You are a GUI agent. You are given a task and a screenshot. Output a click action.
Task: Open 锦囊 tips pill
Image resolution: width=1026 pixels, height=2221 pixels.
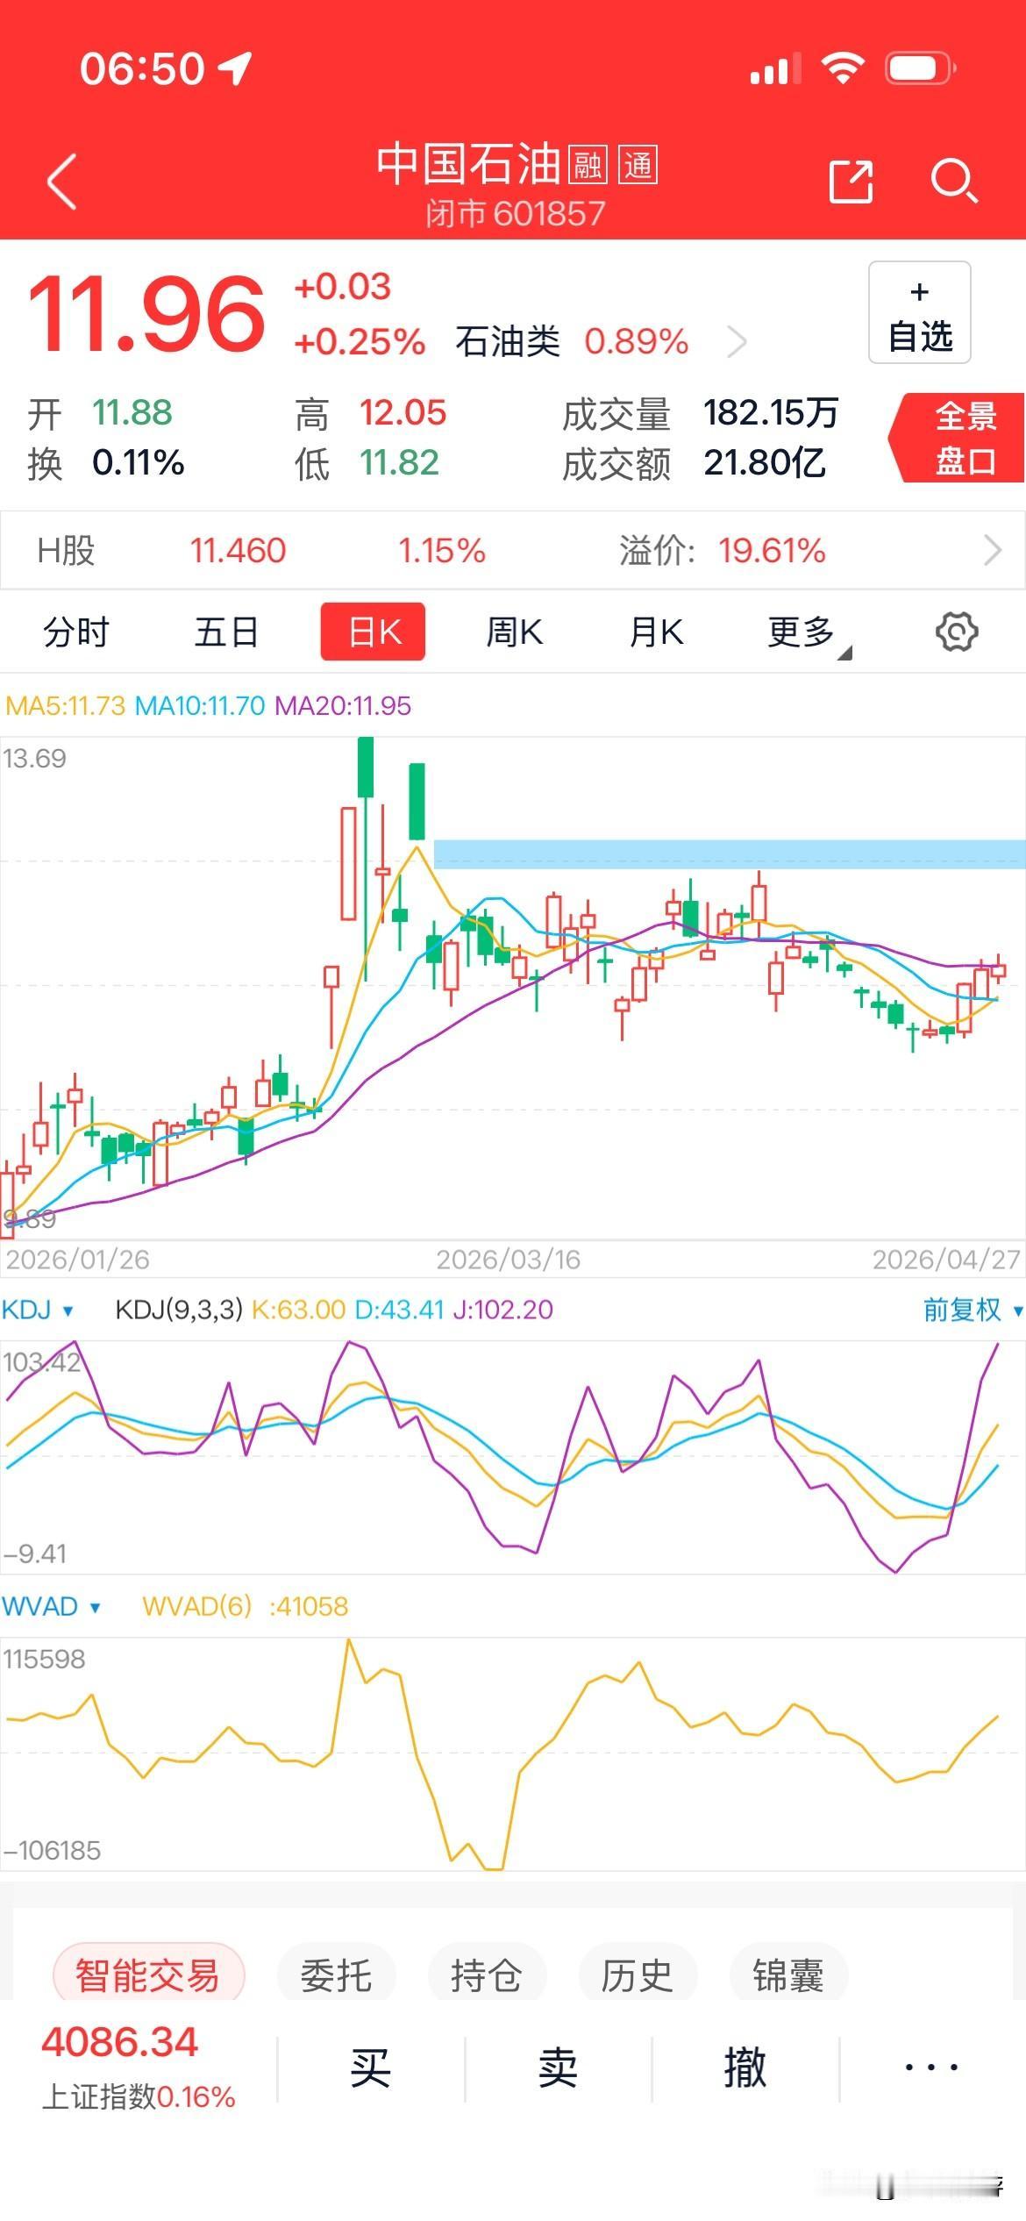click(787, 1975)
